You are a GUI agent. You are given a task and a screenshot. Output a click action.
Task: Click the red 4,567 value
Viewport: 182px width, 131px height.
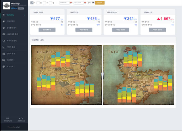tap(165, 19)
